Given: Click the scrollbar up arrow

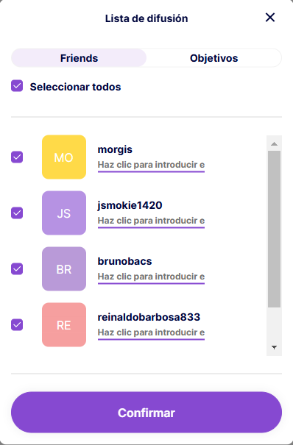Looking at the screenshot, I should point(274,144).
